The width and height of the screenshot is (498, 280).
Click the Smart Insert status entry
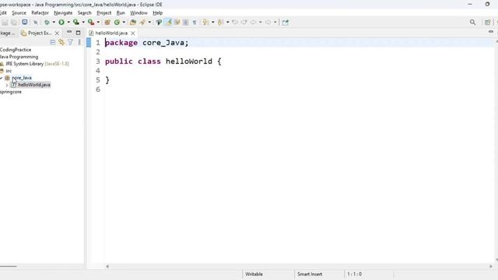click(x=310, y=274)
